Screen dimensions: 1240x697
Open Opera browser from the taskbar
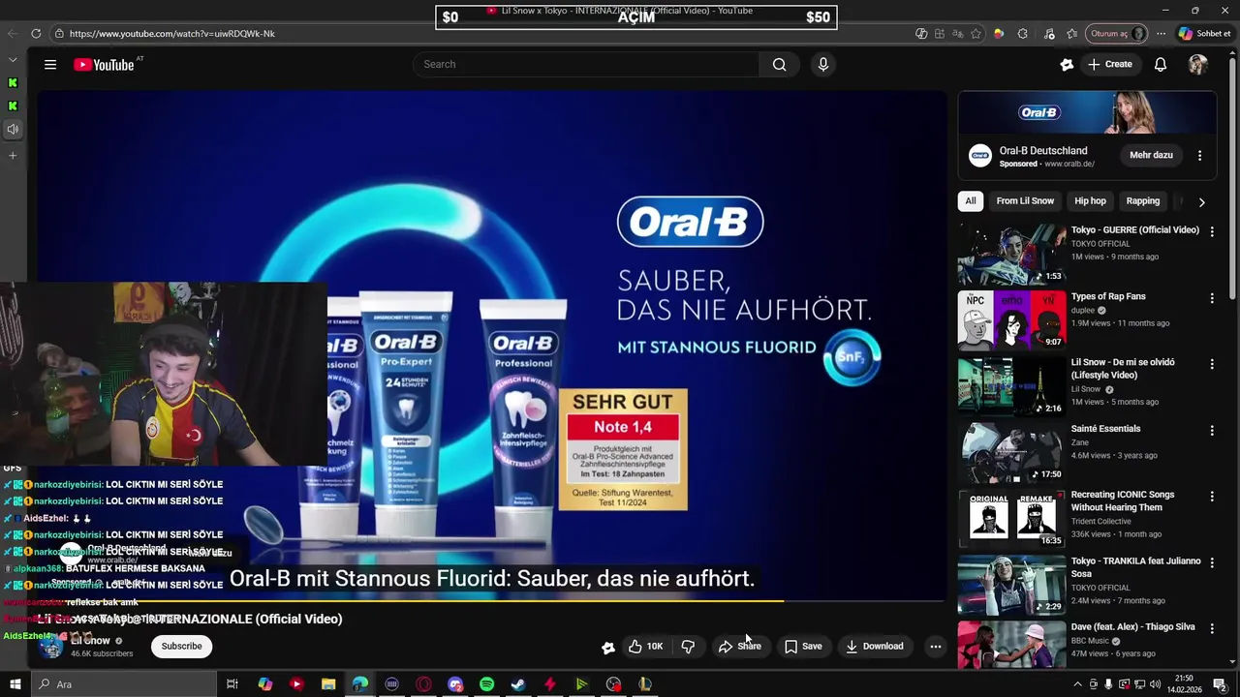pos(423,684)
